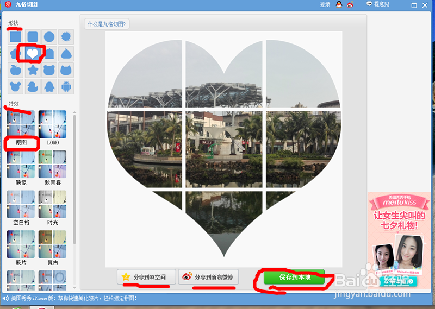This screenshot has width=435, height=309.
Task: Select the rounded square shape
Action: 33,37
